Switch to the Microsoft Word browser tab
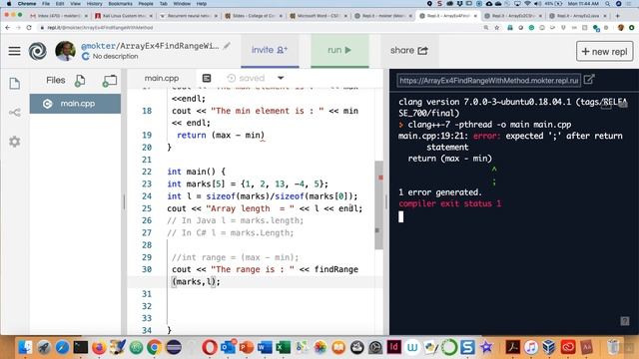639x359 pixels. pyautogui.click(x=319, y=16)
